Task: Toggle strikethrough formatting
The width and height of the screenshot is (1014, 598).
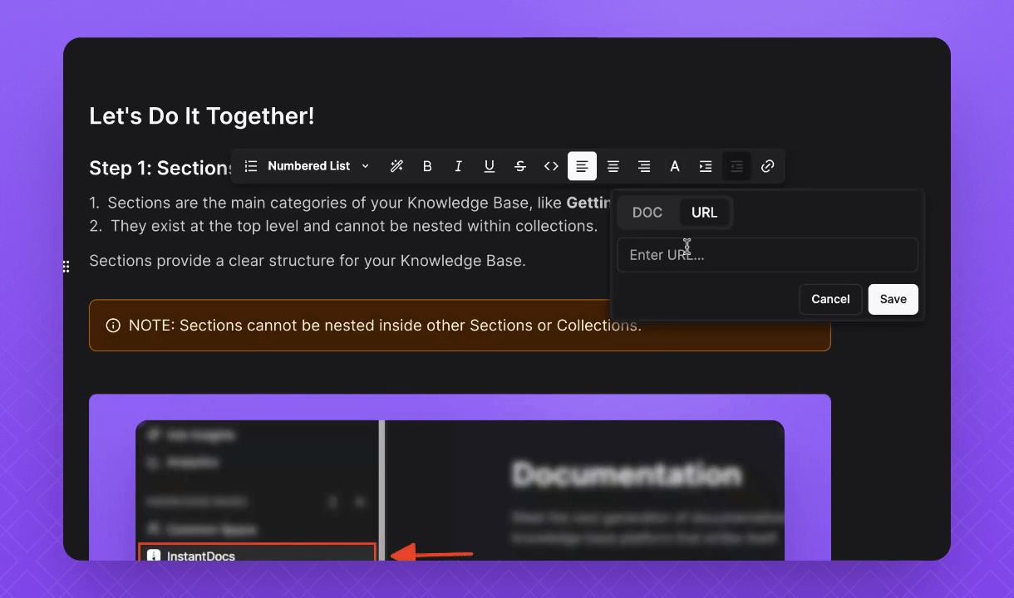Action: click(x=520, y=166)
